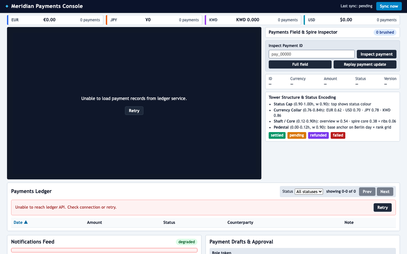Image resolution: width=407 pixels, height=254 pixels.
Task: Sort ledger by Counterparty column
Action: (x=240, y=223)
